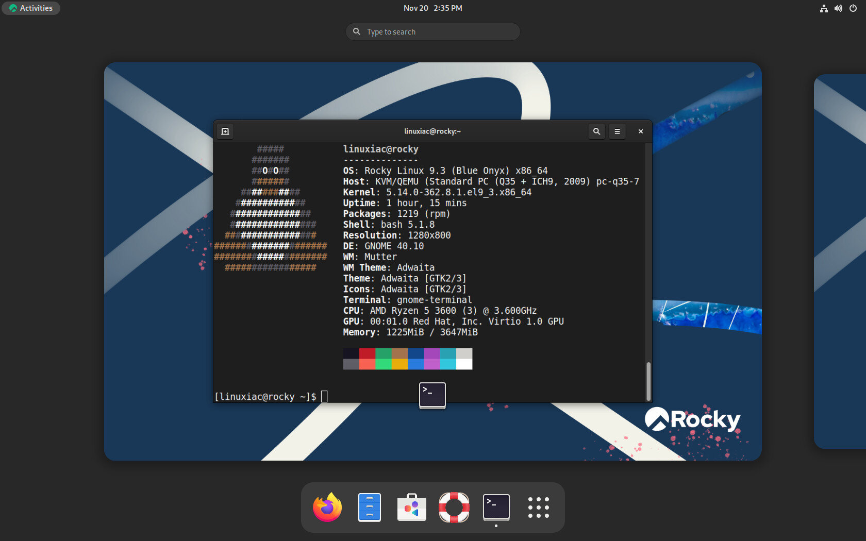This screenshot has width=866, height=541.
Task: Launch the Files application
Action: coord(369,508)
